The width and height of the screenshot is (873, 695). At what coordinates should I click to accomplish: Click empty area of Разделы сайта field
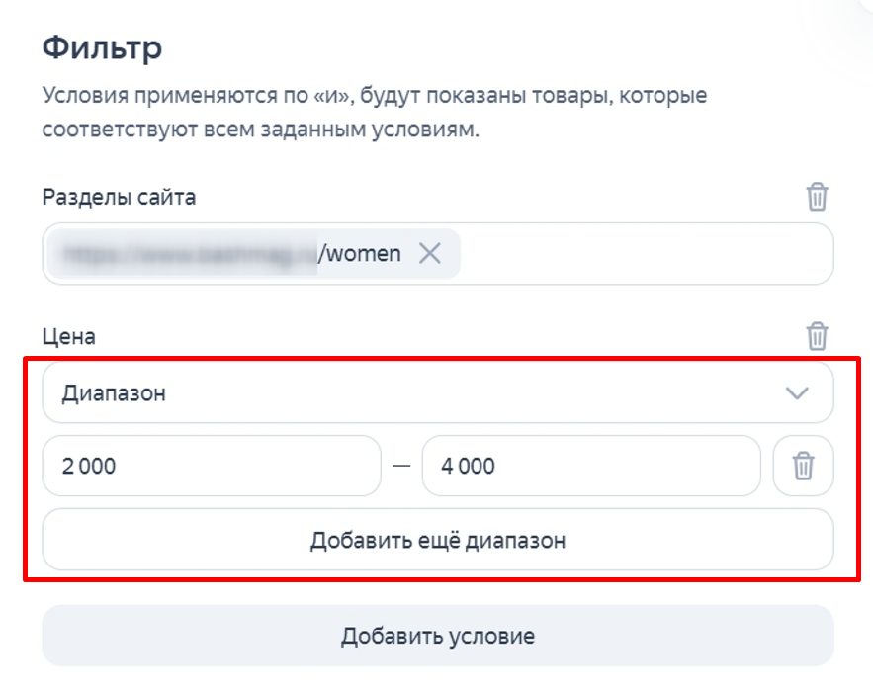[x=643, y=254]
